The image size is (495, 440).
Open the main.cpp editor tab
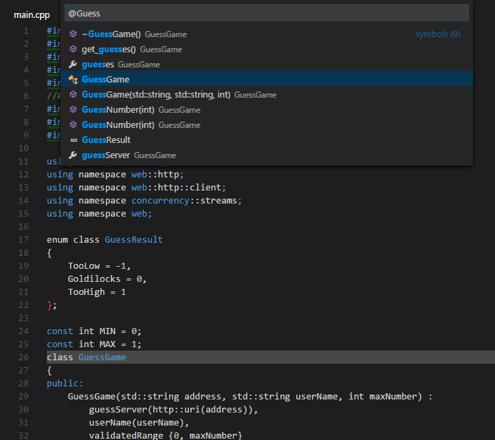pos(32,14)
